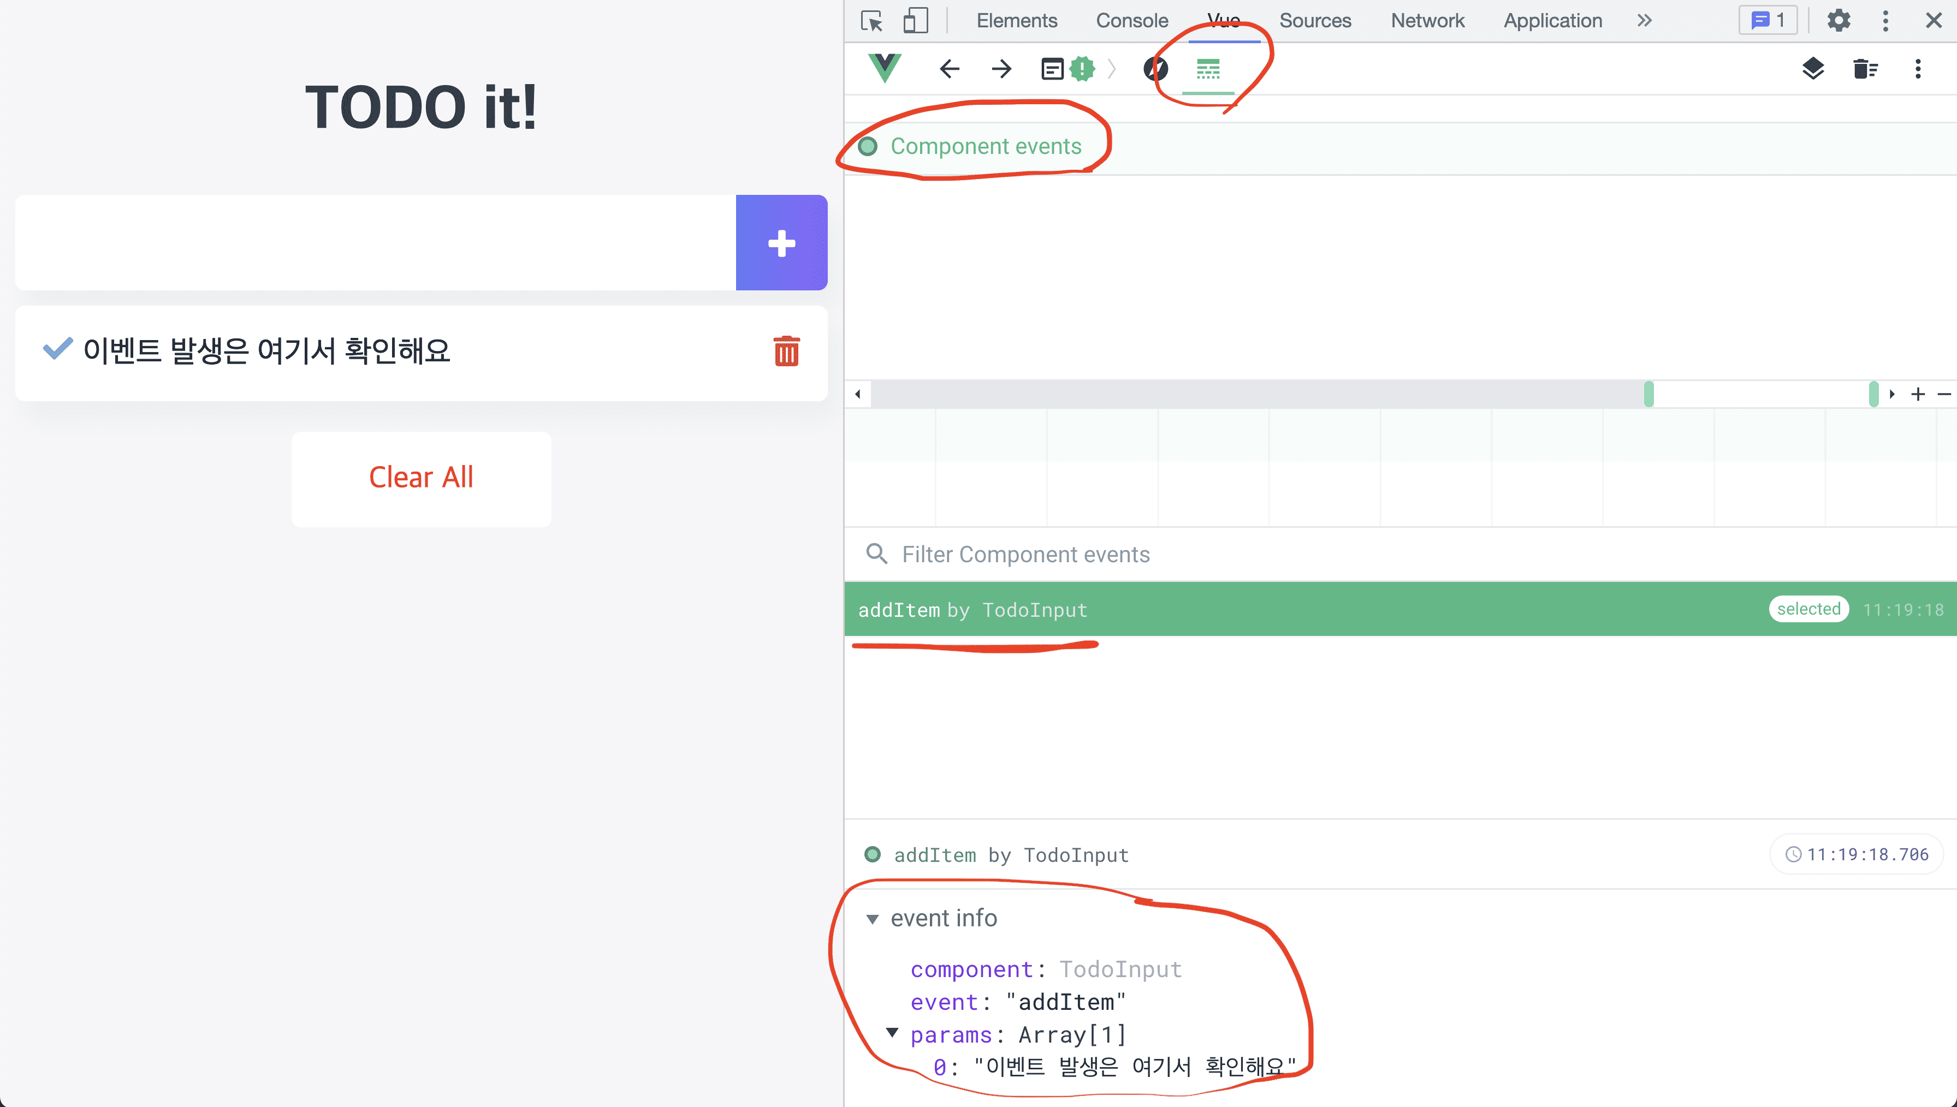Click the Clear All button

tap(421, 479)
